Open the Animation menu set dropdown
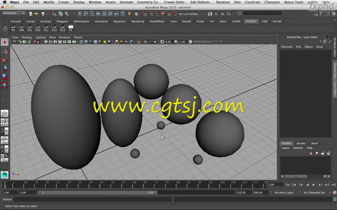The width and height of the screenshot is (337, 210). (14, 13)
